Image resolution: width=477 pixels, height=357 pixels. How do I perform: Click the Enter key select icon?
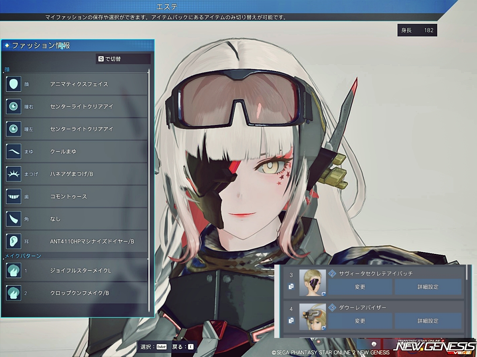tap(161, 347)
